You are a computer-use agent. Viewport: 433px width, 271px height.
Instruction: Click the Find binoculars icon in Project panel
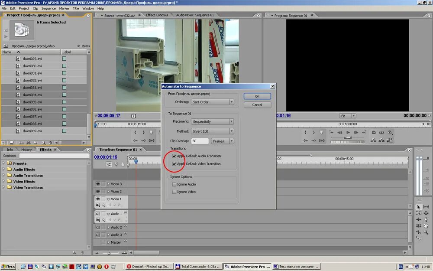(x=29, y=143)
